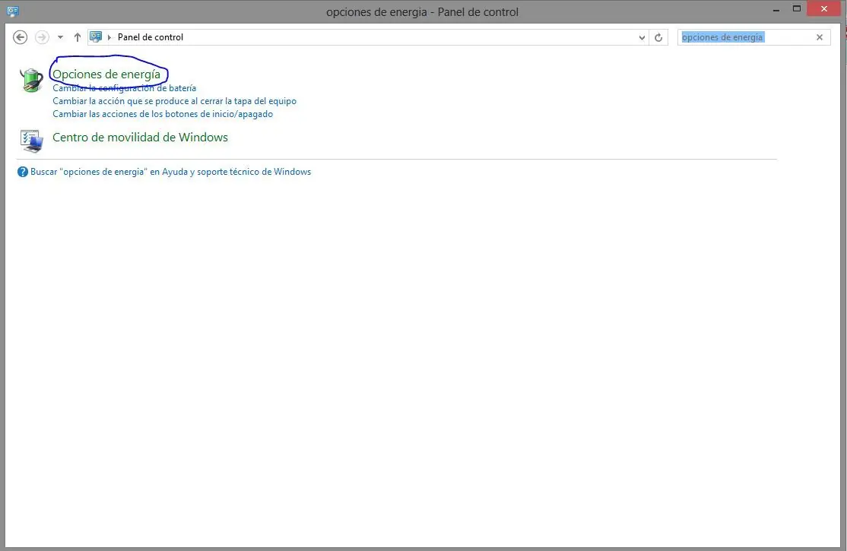Open Cambiar acciones de botones de inicio/apagado
The width and height of the screenshot is (847, 551).
(x=163, y=114)
